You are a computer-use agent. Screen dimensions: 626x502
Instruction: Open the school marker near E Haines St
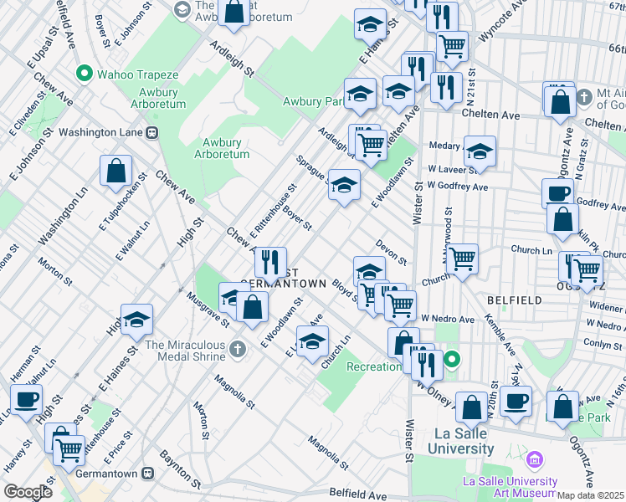(370, 26)
